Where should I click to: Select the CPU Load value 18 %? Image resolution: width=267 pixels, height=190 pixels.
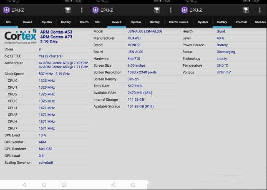pyautogui.click(x=43, y=135)
